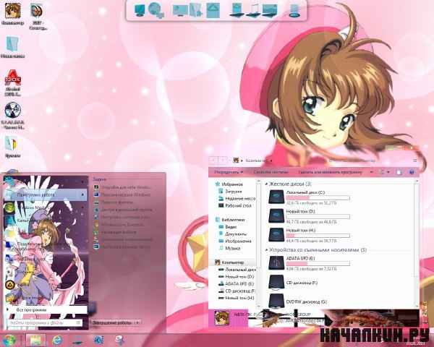Click the monitor icon in the top dock
The image size is (434, 347).
tap(139, 11)
